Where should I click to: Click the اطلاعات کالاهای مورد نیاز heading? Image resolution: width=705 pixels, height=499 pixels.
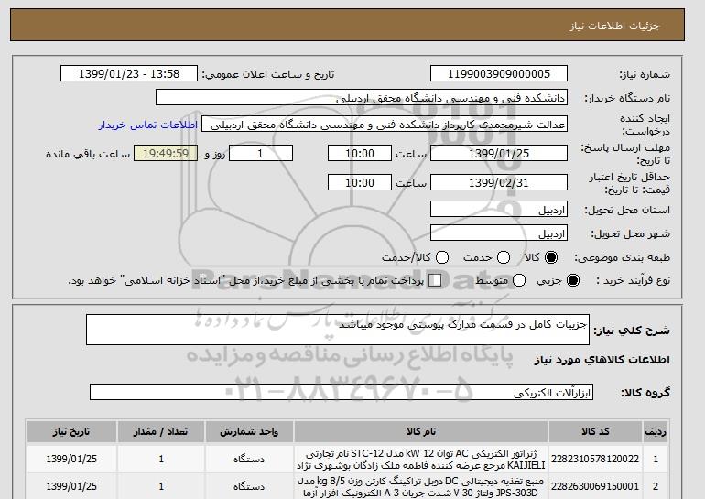(602, 360)
